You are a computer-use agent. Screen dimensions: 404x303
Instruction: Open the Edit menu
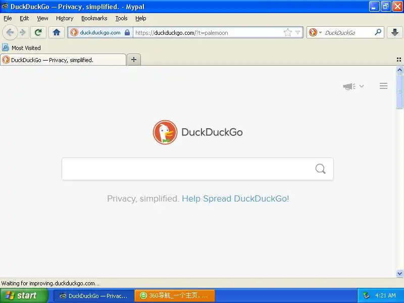(x=24, y=18)
